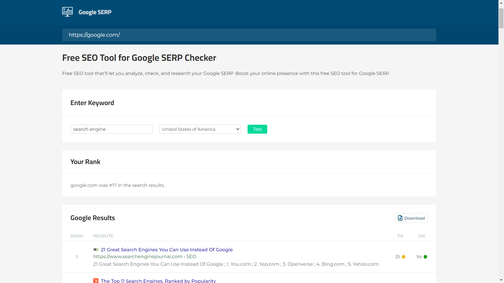
Task: Click the page scroll-down arrow
Action: [501, 280]
